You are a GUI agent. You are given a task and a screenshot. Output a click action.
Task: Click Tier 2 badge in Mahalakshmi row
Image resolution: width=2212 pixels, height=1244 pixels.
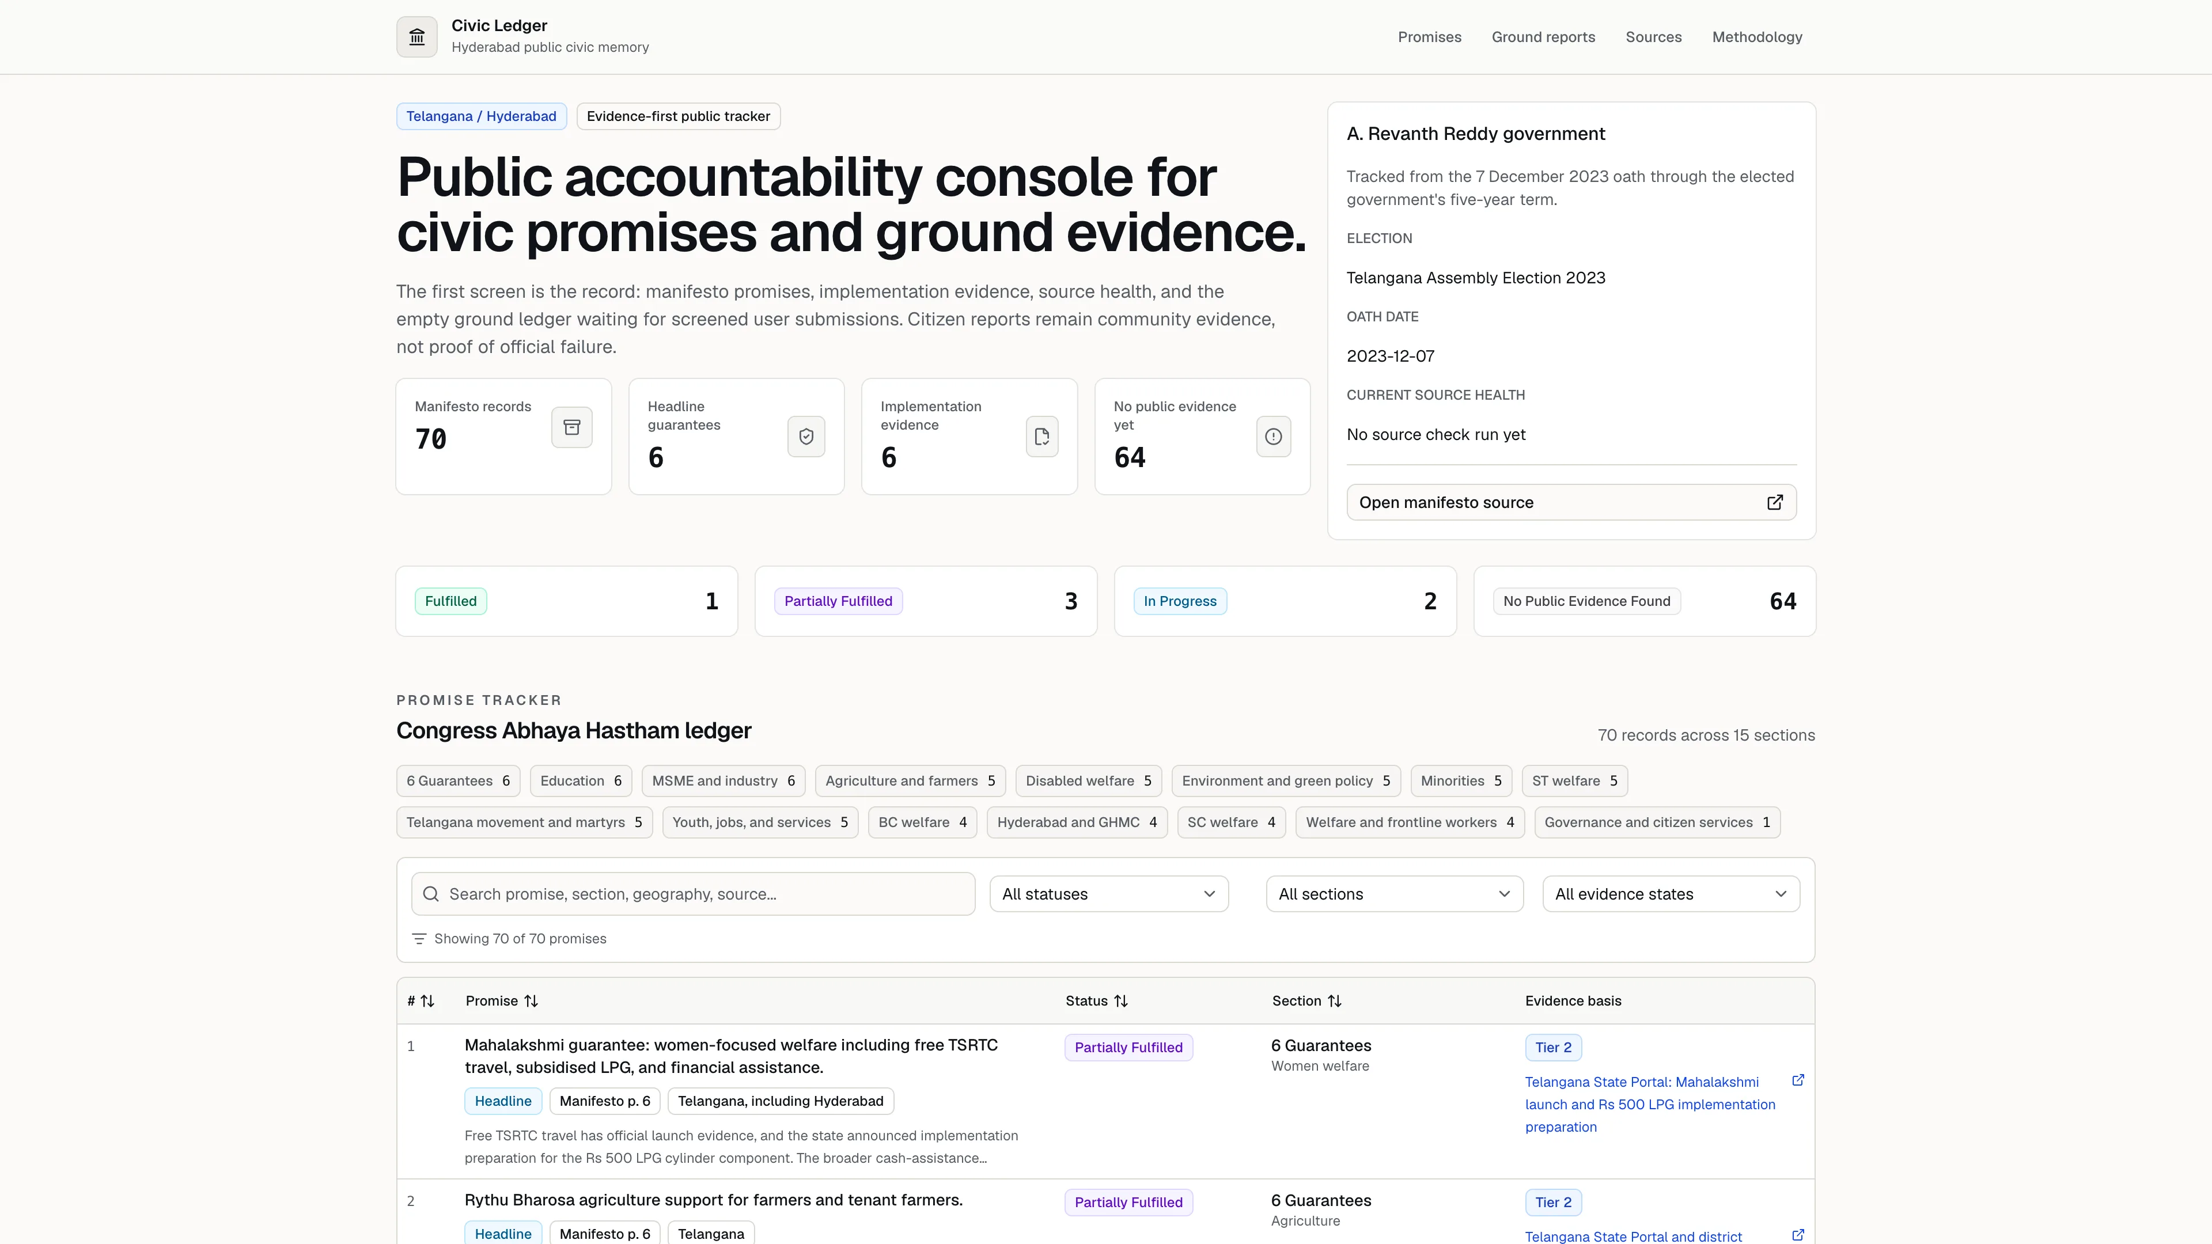click(x=1554, y=1048)
